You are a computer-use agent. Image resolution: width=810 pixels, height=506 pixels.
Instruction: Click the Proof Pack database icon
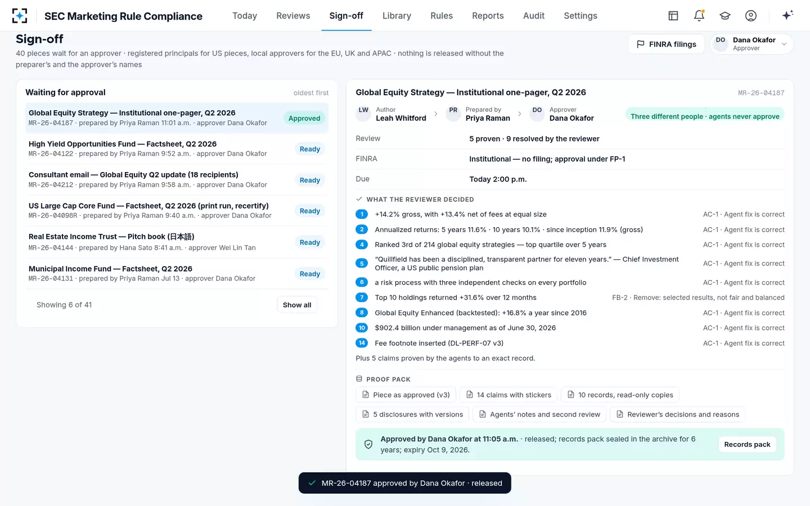pyautogui.click(x=359, y=379)
